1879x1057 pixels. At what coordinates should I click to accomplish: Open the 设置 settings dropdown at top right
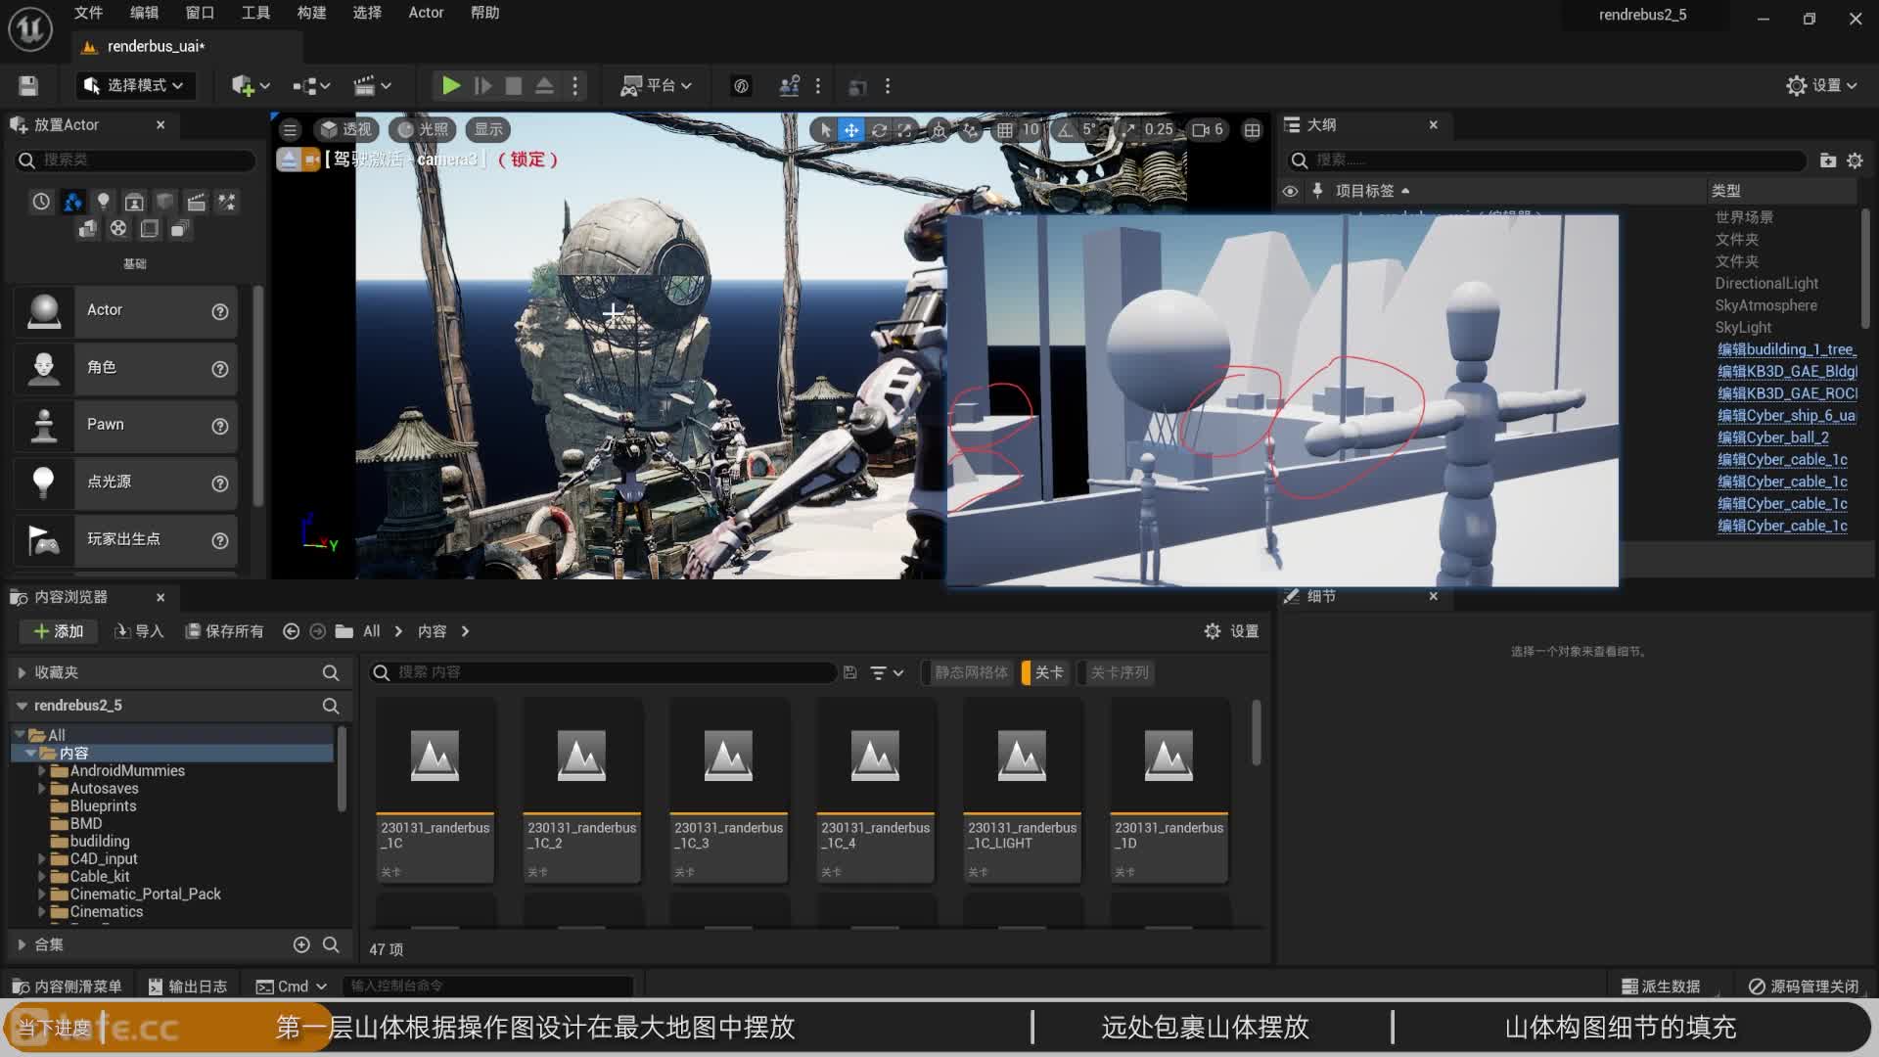point(1821,86)
